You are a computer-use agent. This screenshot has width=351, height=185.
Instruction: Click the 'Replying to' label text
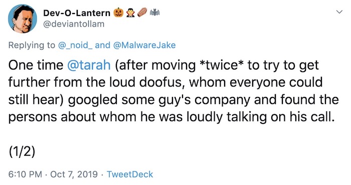[x=32, y=45]
